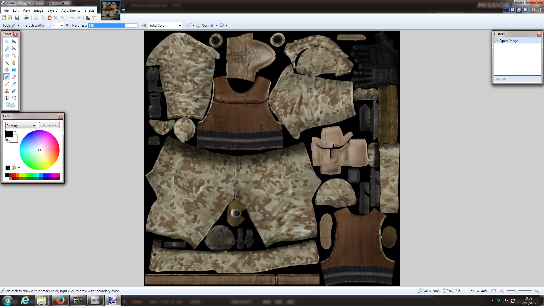Select the soldier_stinger_desert image thumbnail
Screen dimensions: 544x306
pos(110,10)
